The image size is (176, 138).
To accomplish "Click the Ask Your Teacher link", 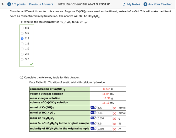I will click(x=160, y=4).
